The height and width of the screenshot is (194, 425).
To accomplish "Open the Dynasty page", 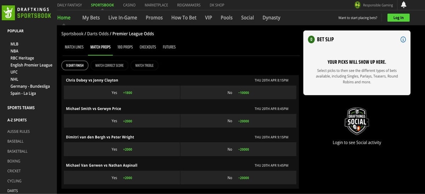I will pyautogui.click(x=271, y=17).
